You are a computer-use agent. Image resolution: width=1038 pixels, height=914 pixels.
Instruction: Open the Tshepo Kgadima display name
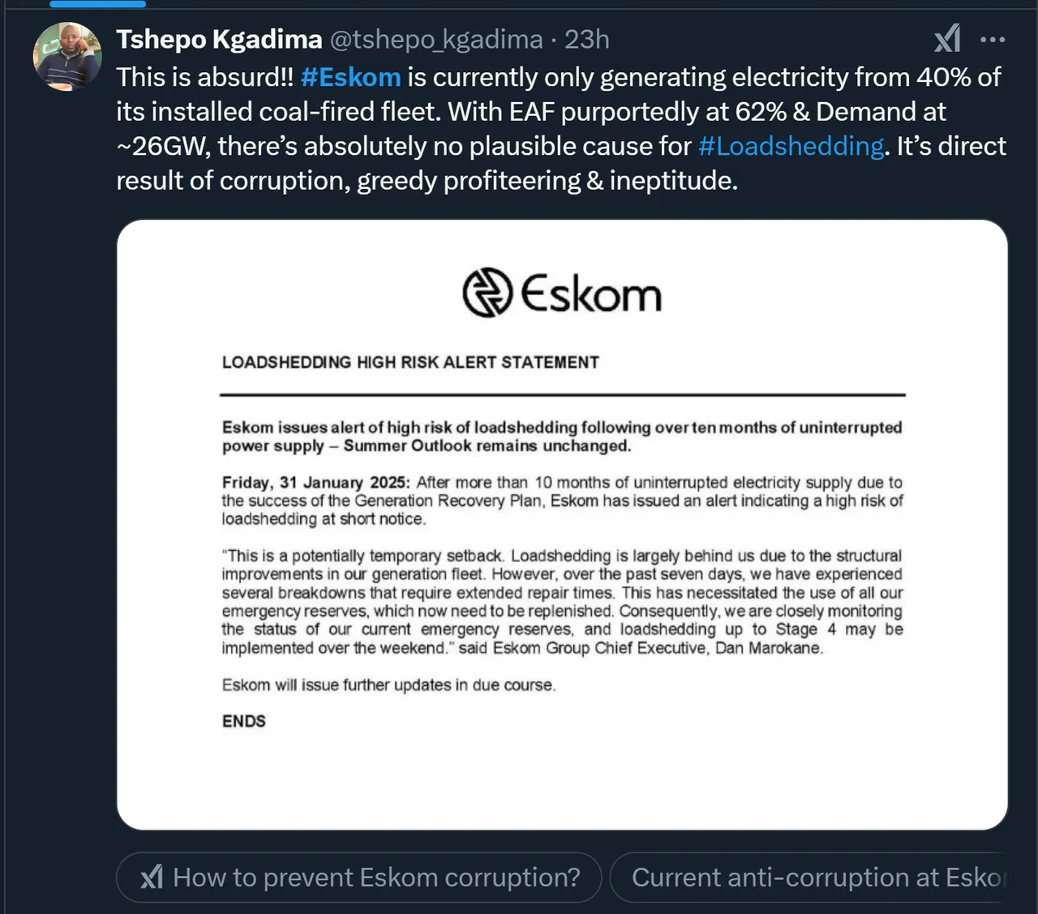click(x=219, y=39)
